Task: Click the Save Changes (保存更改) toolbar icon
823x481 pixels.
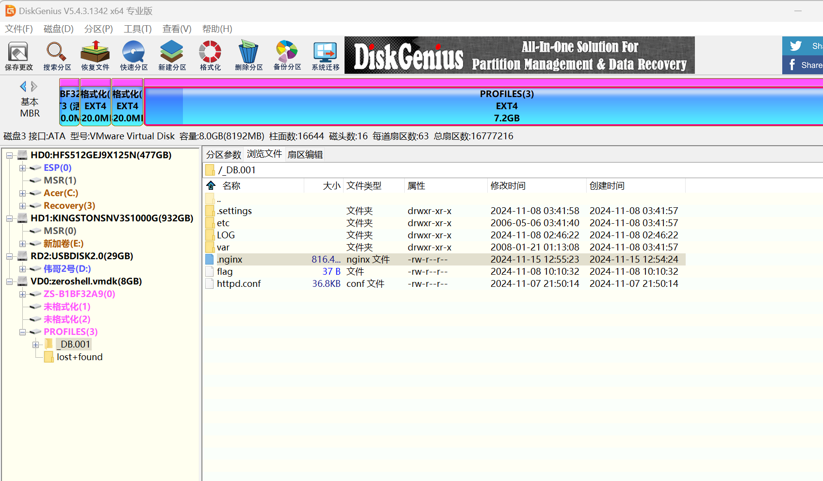Action: tap(18, 56)
